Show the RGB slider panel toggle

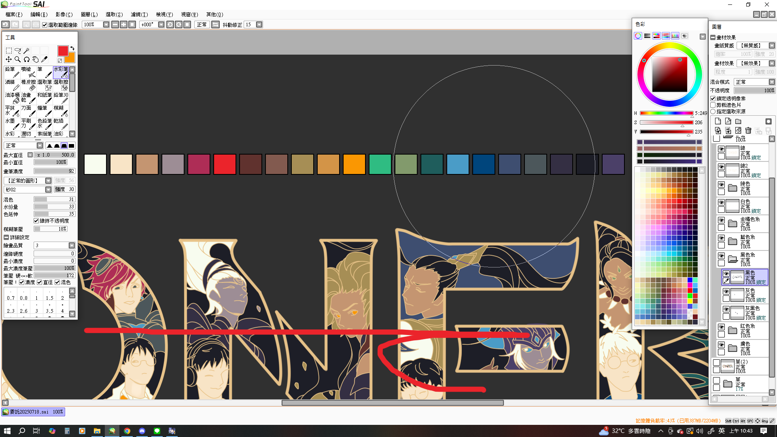[x=647, y=36]
